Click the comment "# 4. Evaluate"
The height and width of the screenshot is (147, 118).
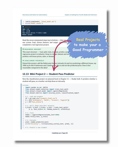tap(31, 120)
